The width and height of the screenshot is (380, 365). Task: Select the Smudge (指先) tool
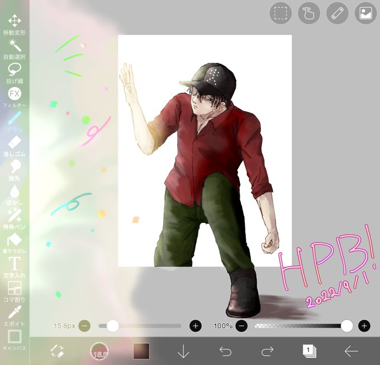(15, 170)
